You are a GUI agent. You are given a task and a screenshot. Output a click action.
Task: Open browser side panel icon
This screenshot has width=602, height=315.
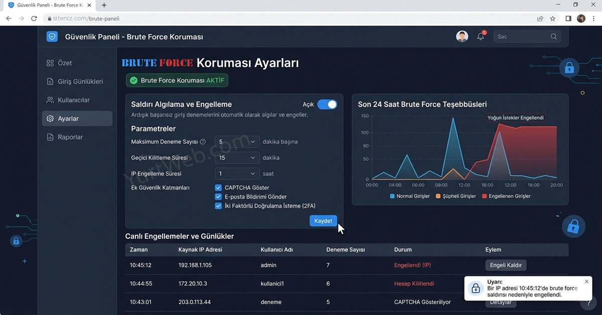point(568,19)
